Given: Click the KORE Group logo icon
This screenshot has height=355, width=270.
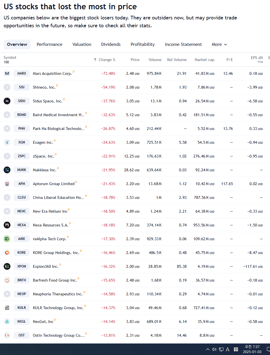Looking at the screenshot, I should [x=7, y=253].
